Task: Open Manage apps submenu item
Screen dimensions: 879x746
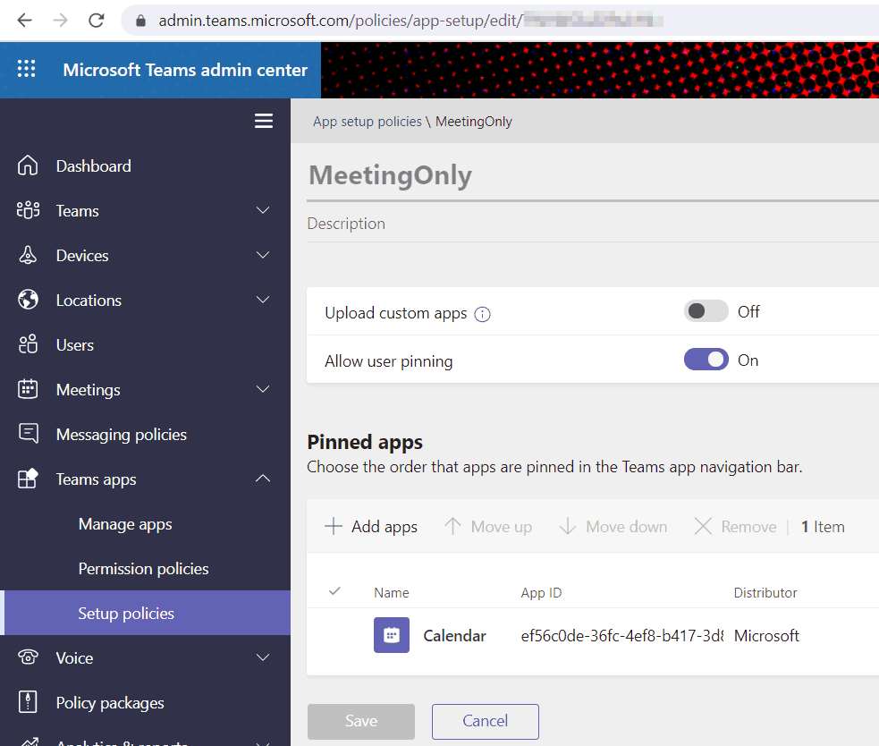Action: coord(125,524)
